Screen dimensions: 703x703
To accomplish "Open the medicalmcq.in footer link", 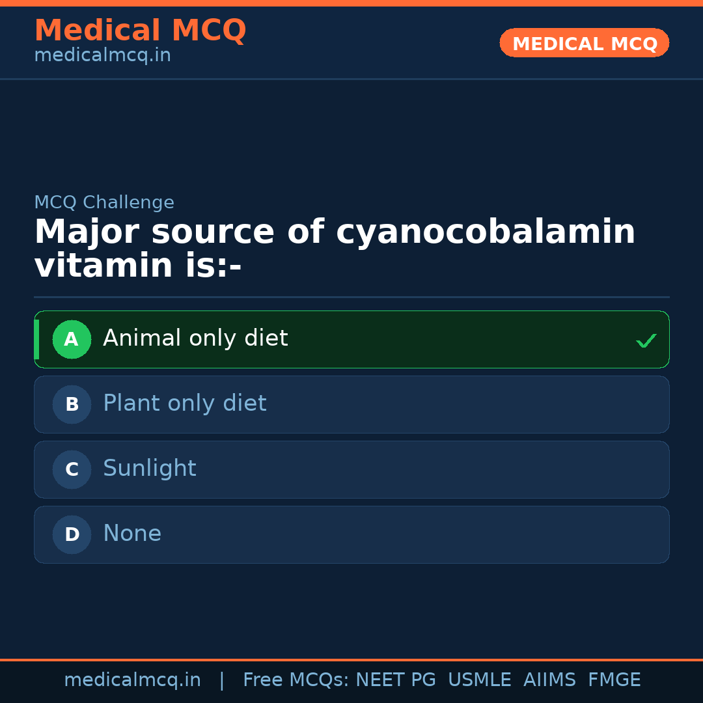I will (x=132, y=680).
